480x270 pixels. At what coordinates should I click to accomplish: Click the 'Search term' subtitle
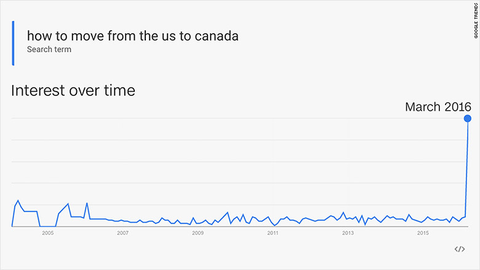click(x=49, y=49)
